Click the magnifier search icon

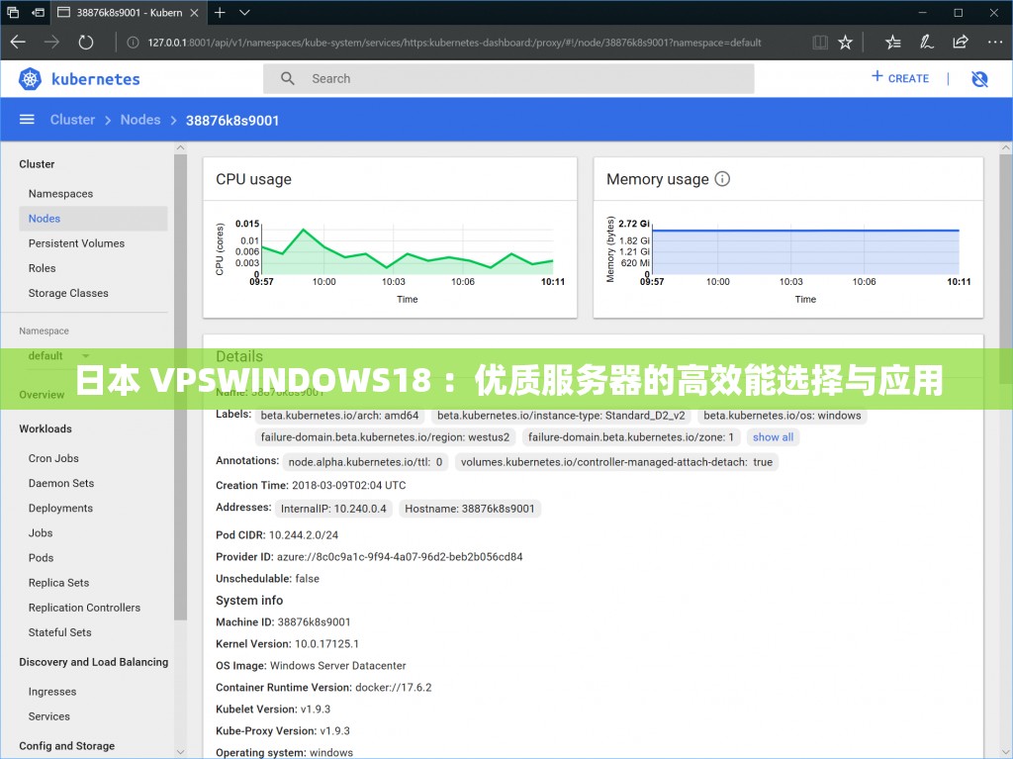(288, 79)
